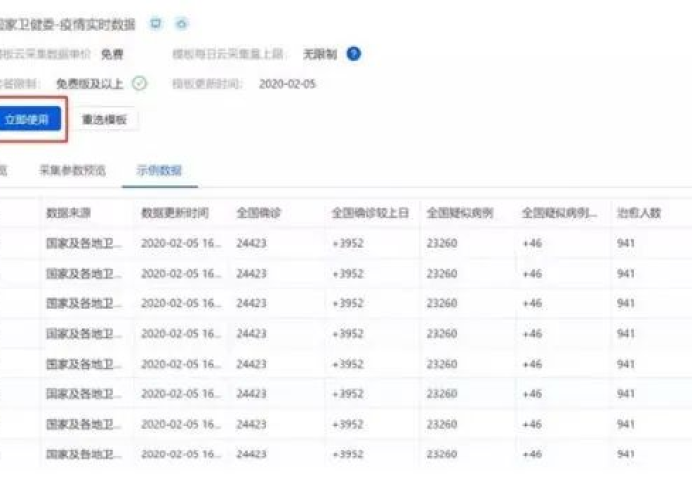The image size is (692, 494).
Task: Click the 数据更新时间 column header
Action: (175, 213)
